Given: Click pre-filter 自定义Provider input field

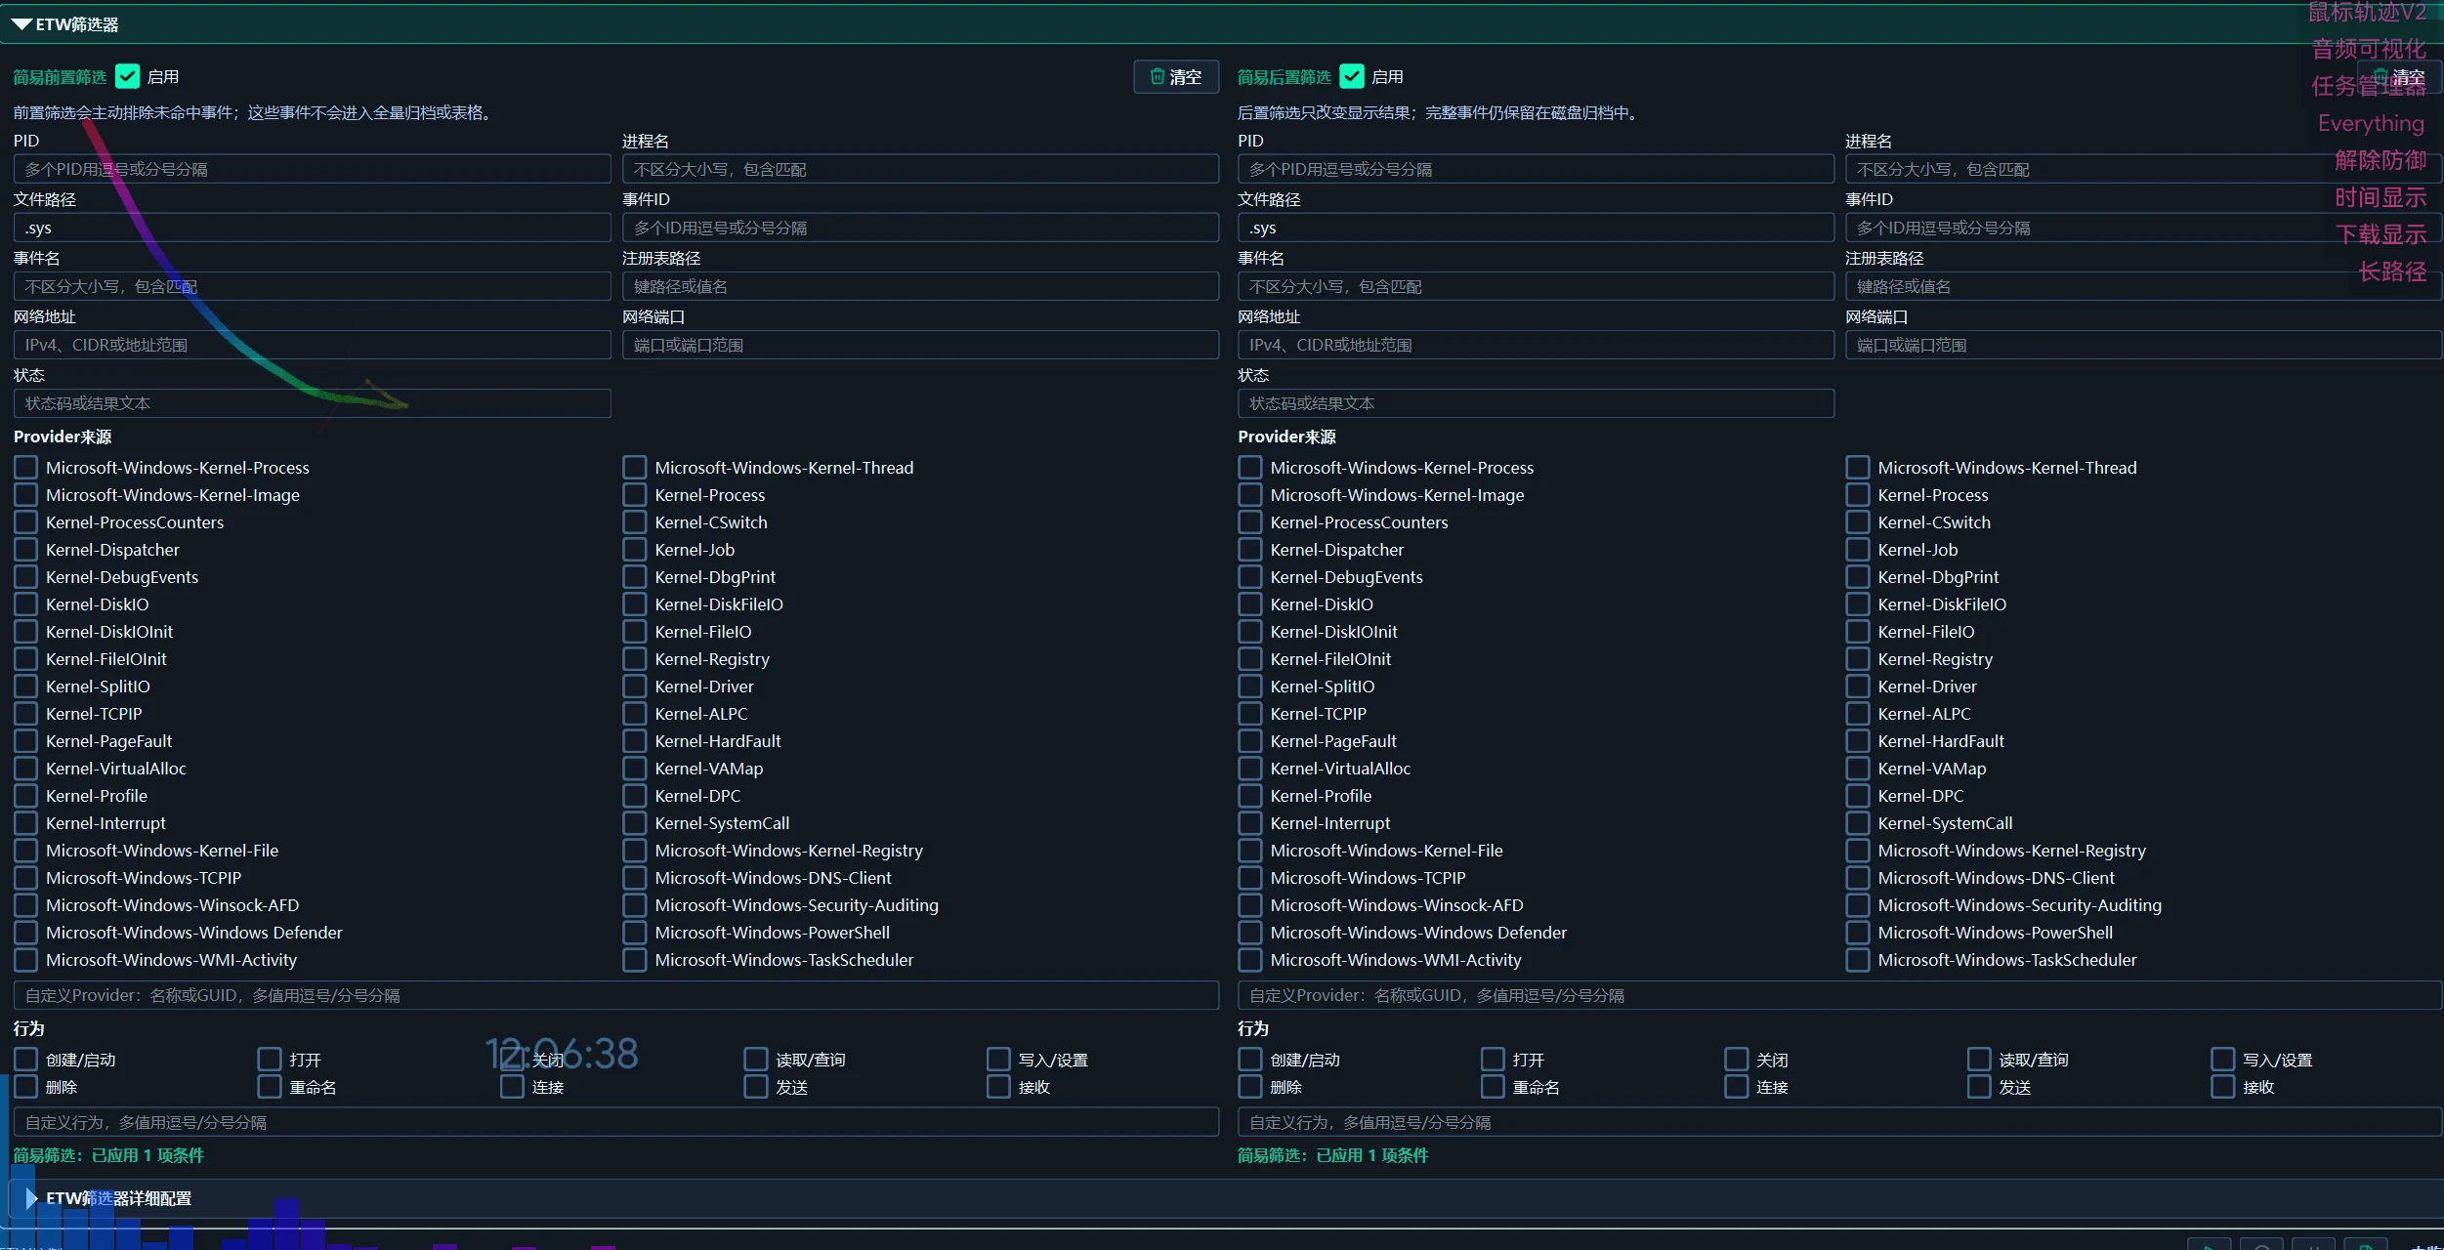Looking at the screenshot, I should point(616,995).
